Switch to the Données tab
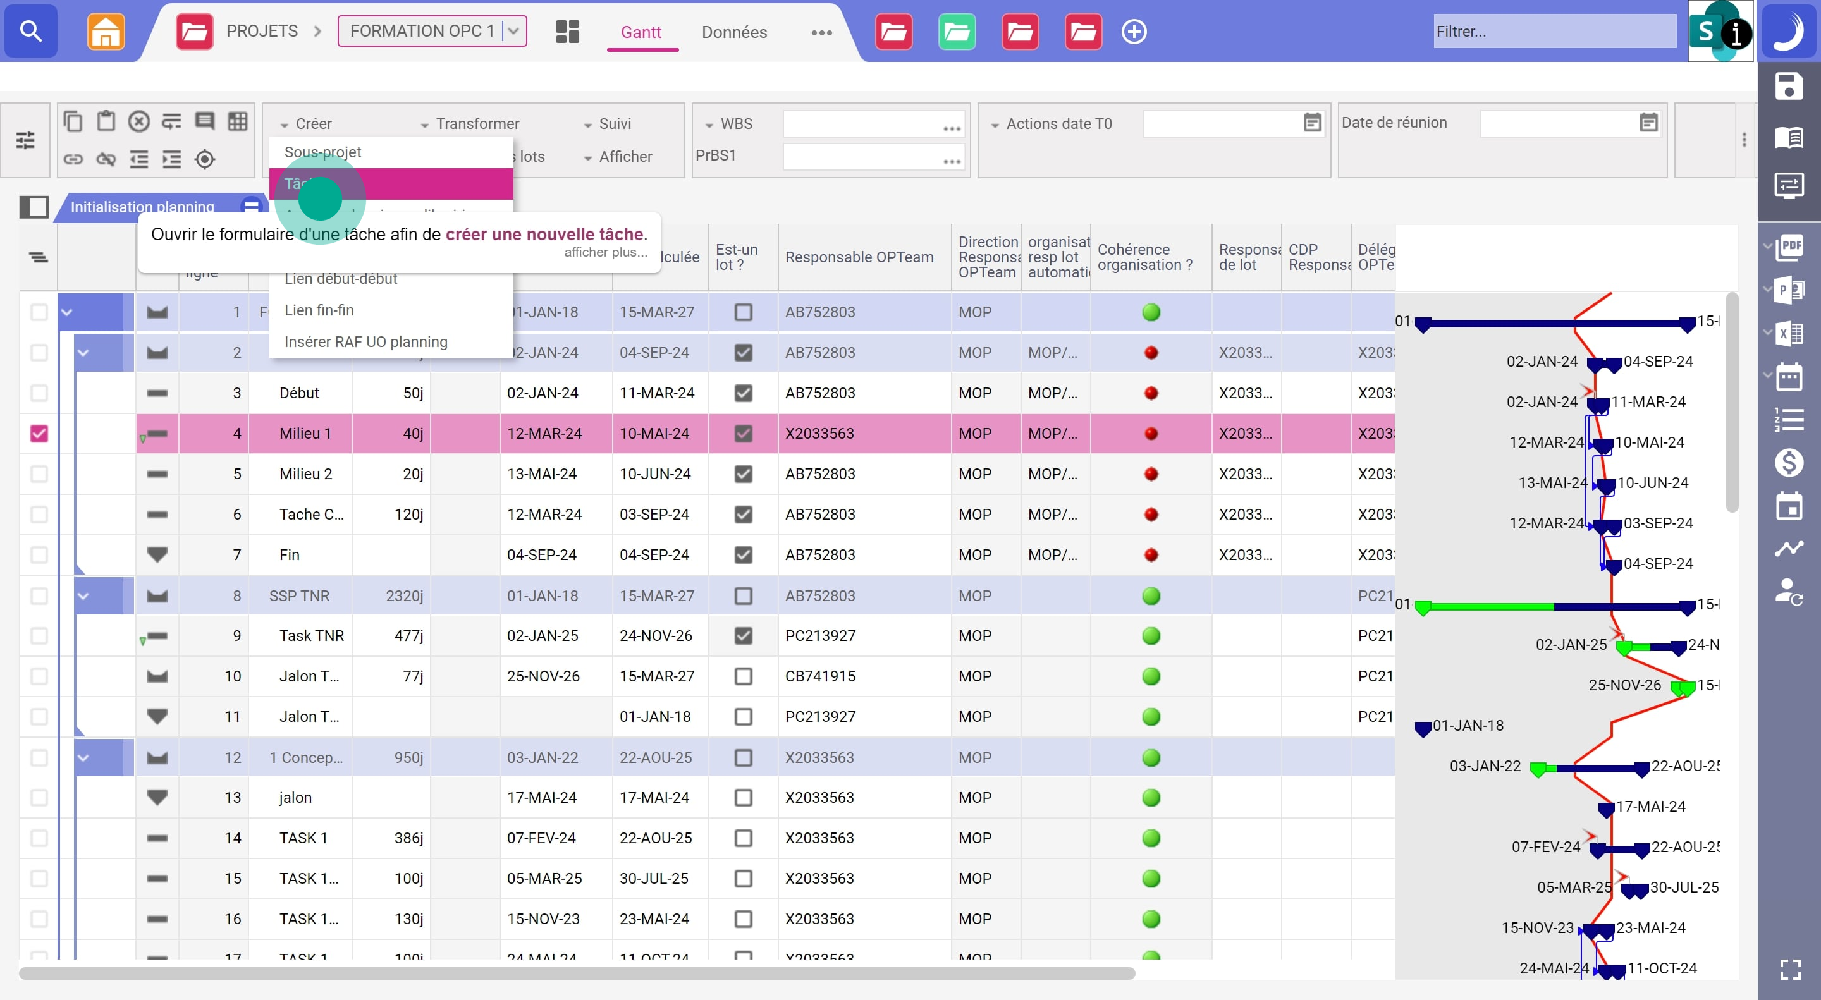Viewport: 1821px width, 1000px height. 733,32
